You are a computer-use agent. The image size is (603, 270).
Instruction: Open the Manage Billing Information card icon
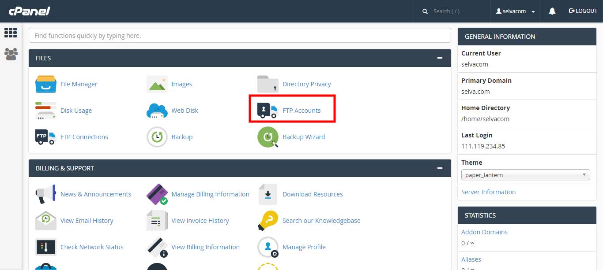click(157, 194)
